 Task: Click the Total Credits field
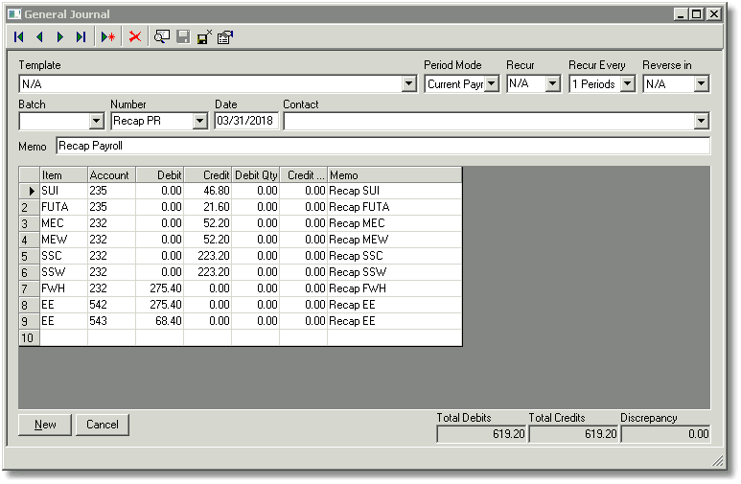573,434
